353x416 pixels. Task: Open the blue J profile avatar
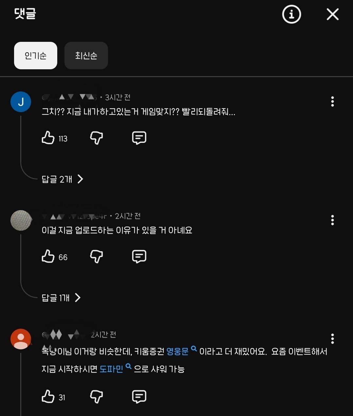[21, 102]
